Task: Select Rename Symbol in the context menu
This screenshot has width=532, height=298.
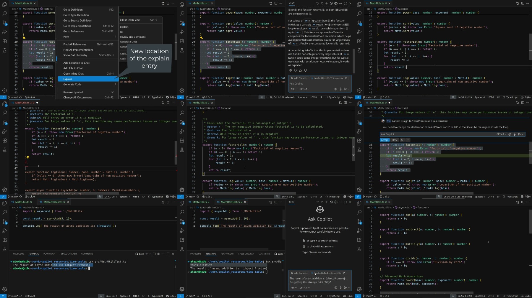Action: tap(88, 92)
